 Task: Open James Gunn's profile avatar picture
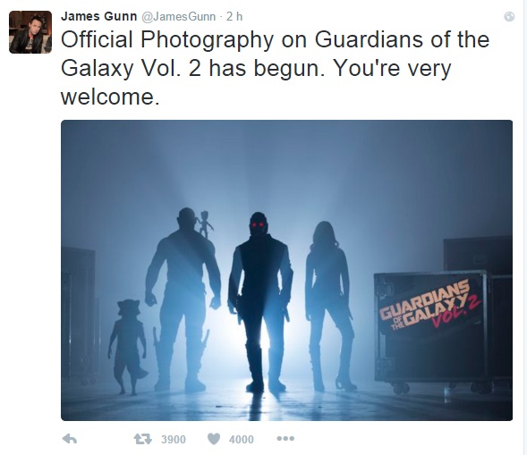[30, 32]
